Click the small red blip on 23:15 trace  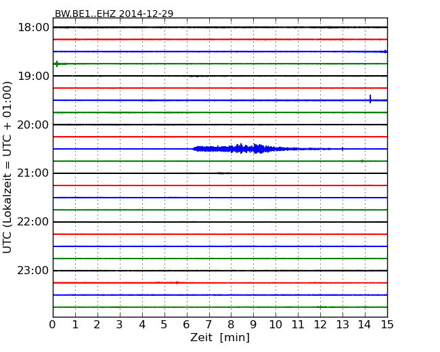pyautogui.click(x=177, y=283)
